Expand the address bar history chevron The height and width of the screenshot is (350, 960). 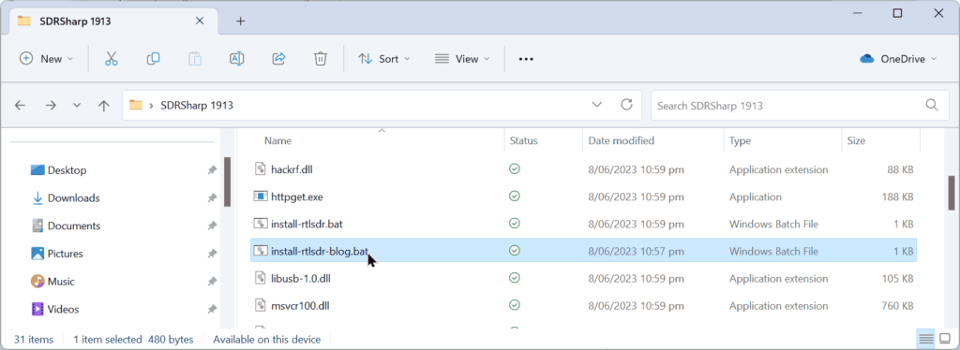point(597,105)
